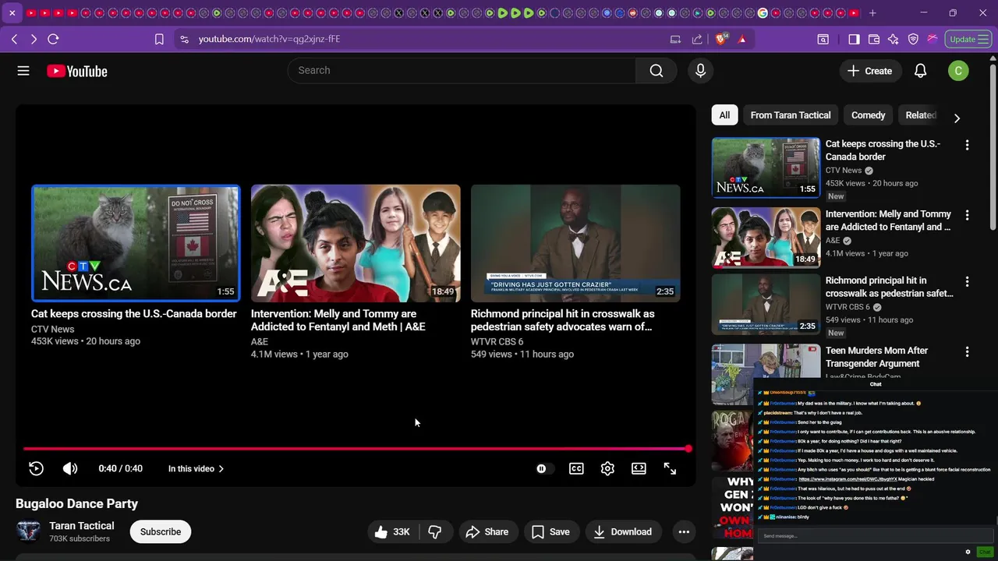The height and width of the screenshot is (561, 998).
Task: Select the From Taran Tactical chip
Action: coord(791,115)
